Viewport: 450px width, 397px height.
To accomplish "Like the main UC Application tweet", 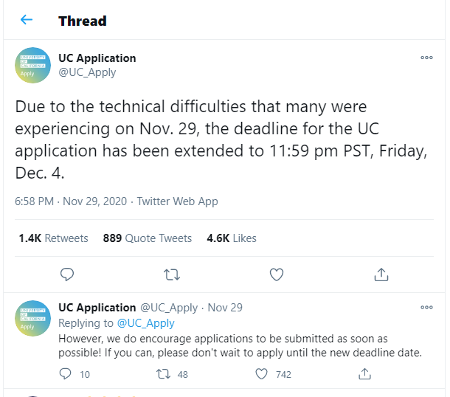I will [277, 275].
